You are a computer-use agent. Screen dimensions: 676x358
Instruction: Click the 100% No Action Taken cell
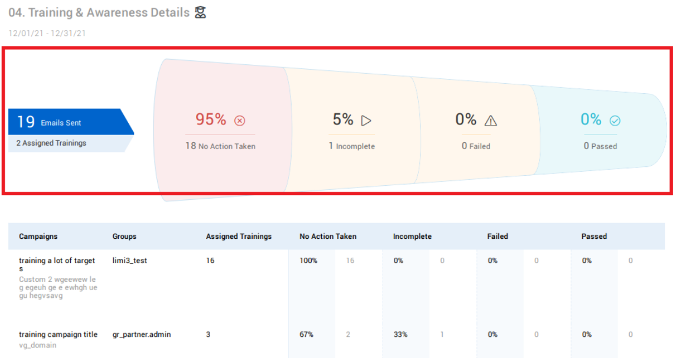(x=308, y=261)
